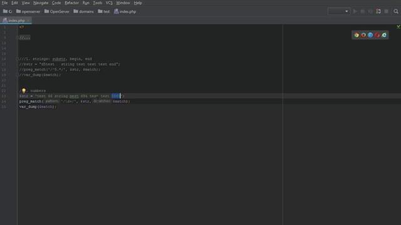Open in Firefox browser icon

click(363, 35)
